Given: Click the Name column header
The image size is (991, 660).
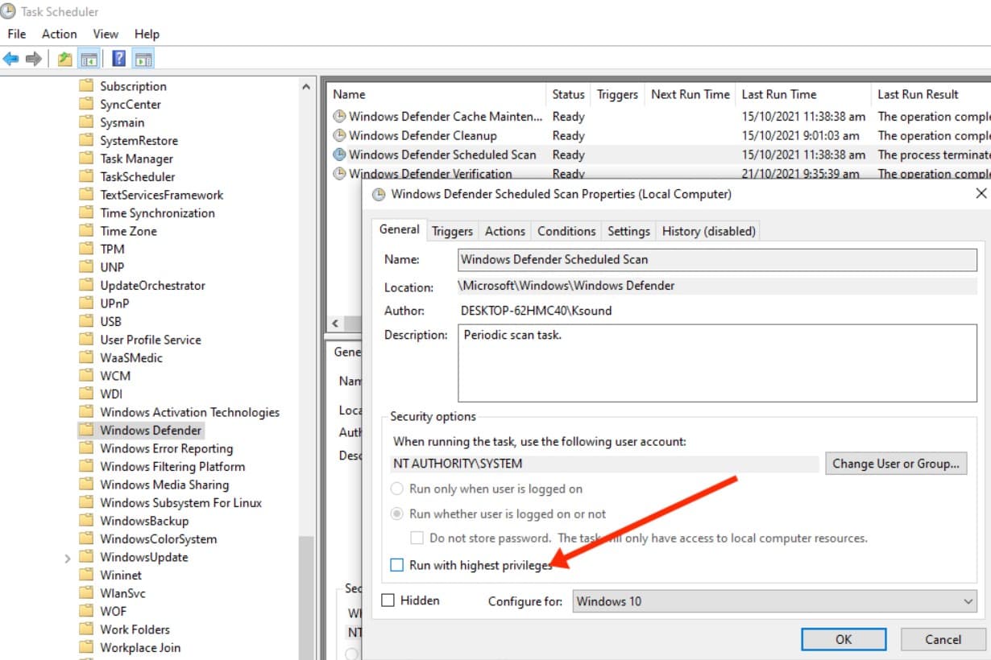Looking at the screenshot, I should point(436,94).
